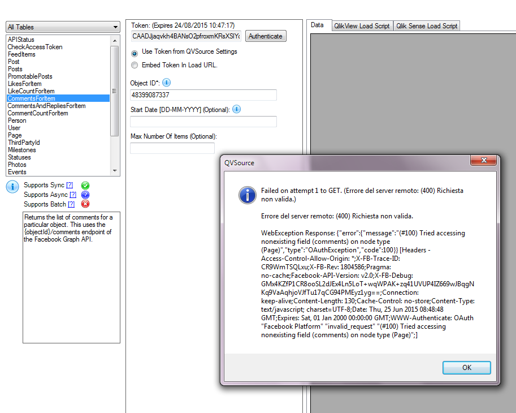Select CommentCountForItem in the table list

[58, 113]
